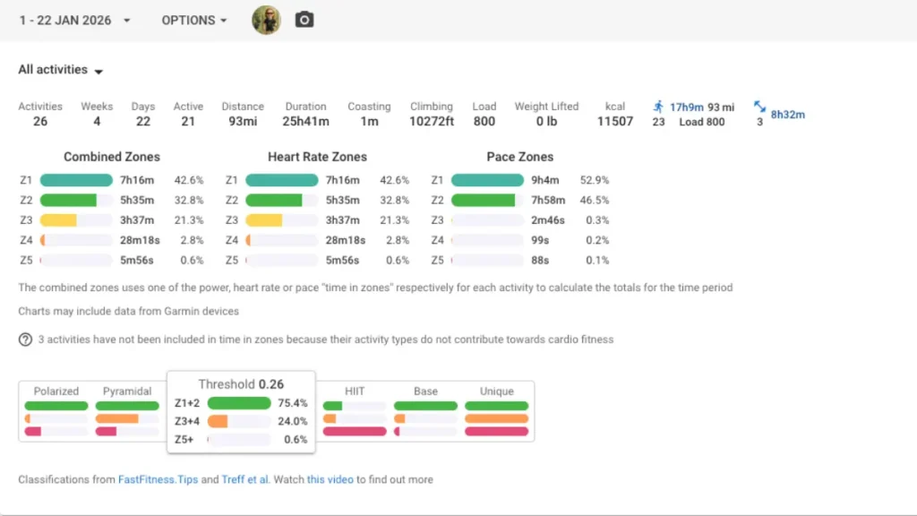The height and width of the screenshot is (516, 917).
Task: Open the FastFitness.Tips link
Action: tap(158, 480)
